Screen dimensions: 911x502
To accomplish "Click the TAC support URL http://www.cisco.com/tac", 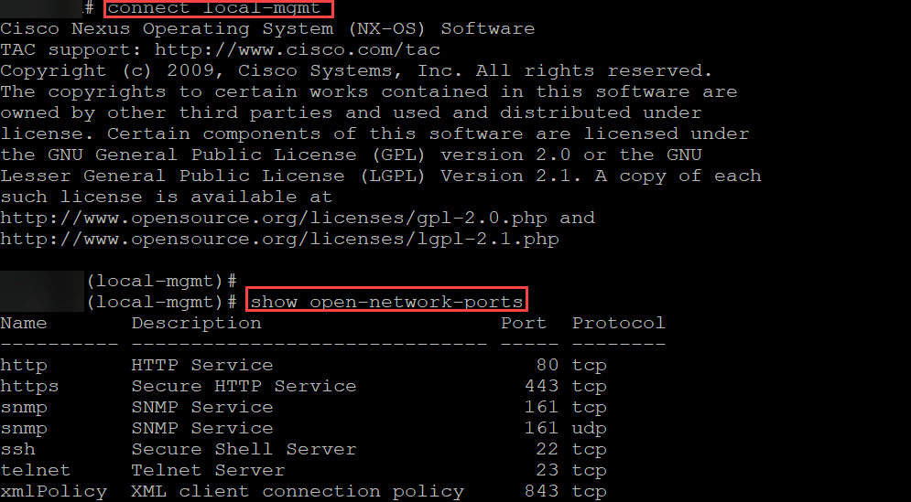I will coord(298,50).
